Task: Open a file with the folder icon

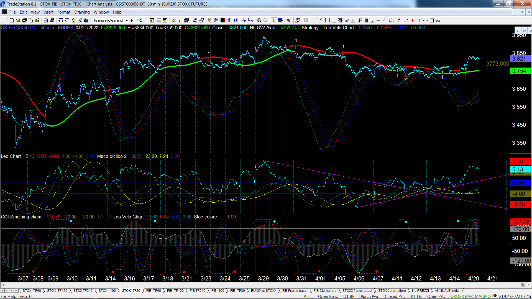Action: click(18, 20)
